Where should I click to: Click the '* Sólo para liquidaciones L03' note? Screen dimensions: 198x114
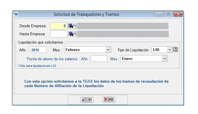click(37, 66)
